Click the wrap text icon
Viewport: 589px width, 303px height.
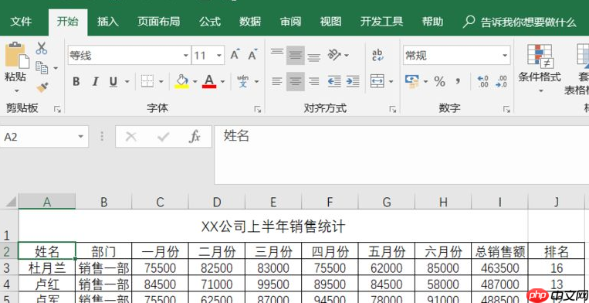click(377, 55)
